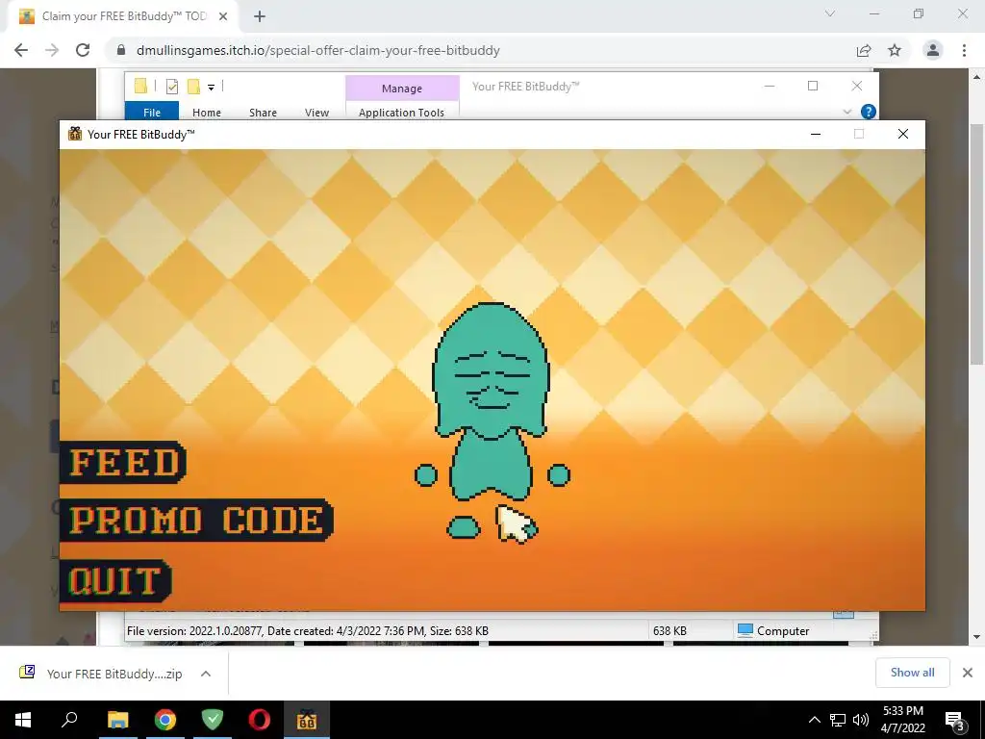985x739 pixels.
Task: Close the 'Claim your FREE BitBuddy' tab
Action: 223,16
